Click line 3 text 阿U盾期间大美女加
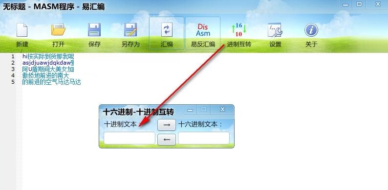This screenshot has height=190, width=388. pos(48,69)
